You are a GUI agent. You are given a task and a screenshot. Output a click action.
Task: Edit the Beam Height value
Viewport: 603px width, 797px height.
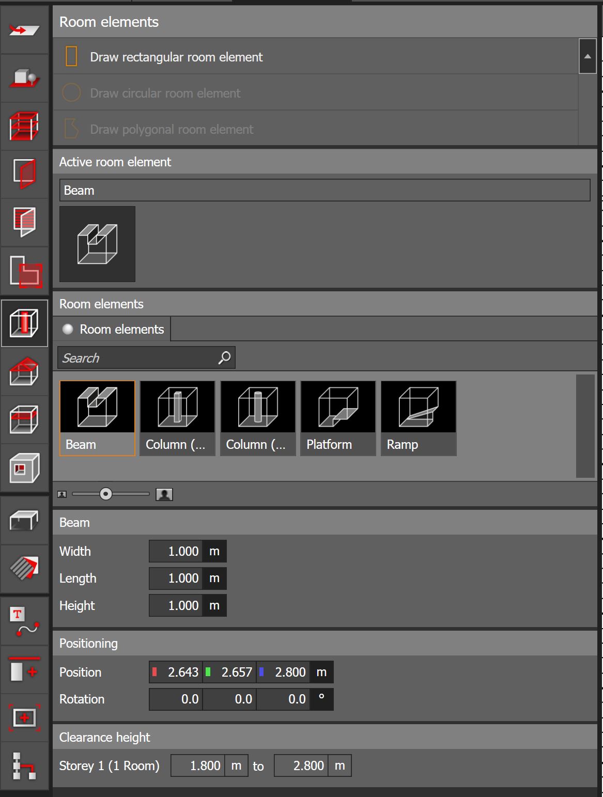coord(176,605)
